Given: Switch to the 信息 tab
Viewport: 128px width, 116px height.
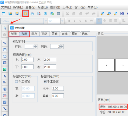Looking at the screenshot, I should (85, 34).
